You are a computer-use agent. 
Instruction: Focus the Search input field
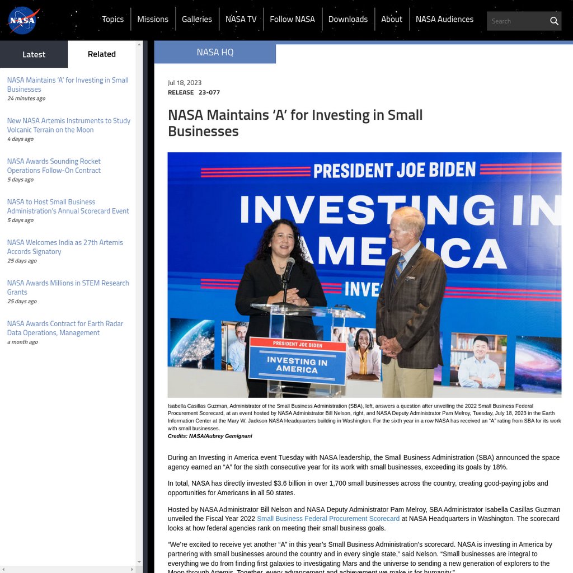click(x=517, y=21)
